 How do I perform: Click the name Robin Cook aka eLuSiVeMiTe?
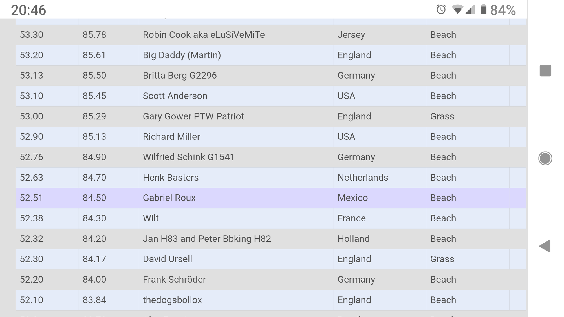pyautogui.click(x=204, y=35)
